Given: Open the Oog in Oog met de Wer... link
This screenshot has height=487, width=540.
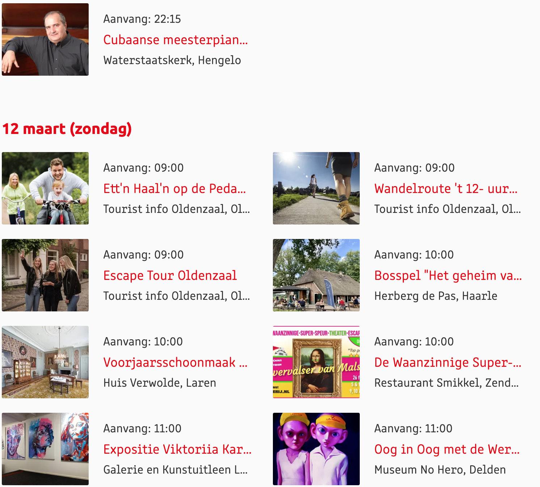Looking at the screenshot, I should coord(447,449).
